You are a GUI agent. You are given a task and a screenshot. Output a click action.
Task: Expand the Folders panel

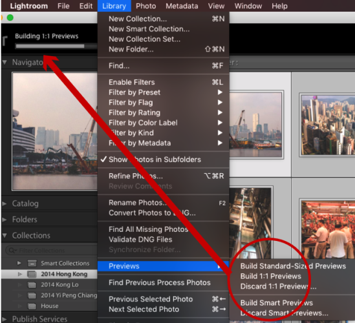[5, 220]
